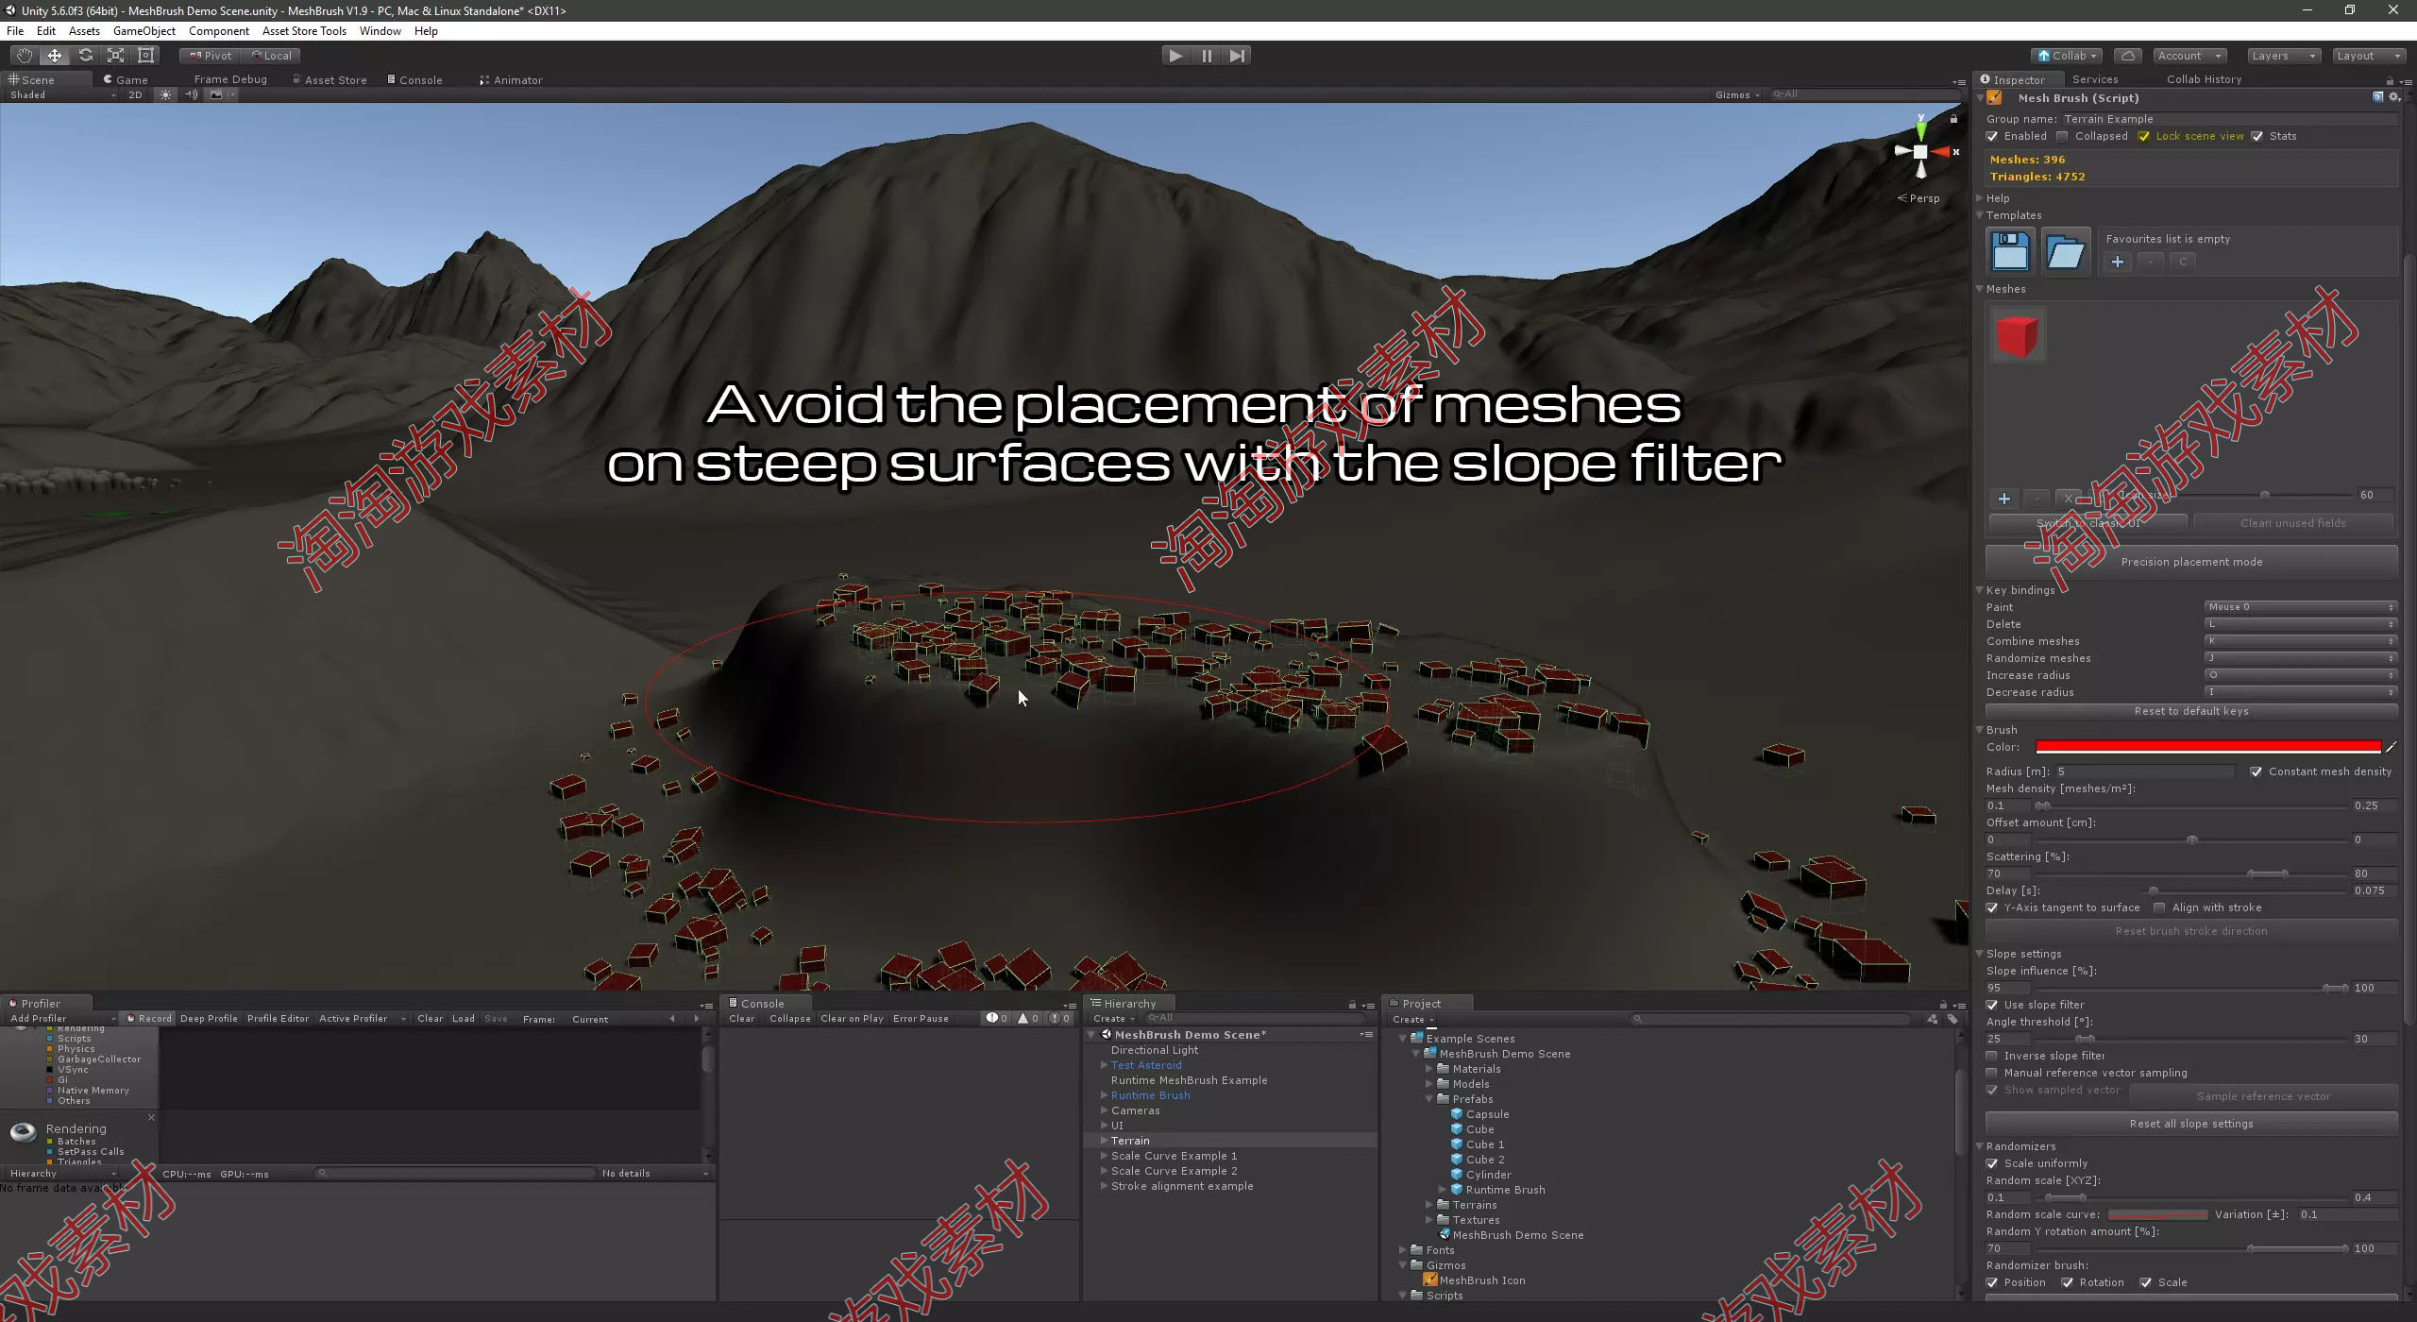2417x1322 pixels.
Task: Select the red cube mesh thumbnail
Action: (x=2018, y=335)
